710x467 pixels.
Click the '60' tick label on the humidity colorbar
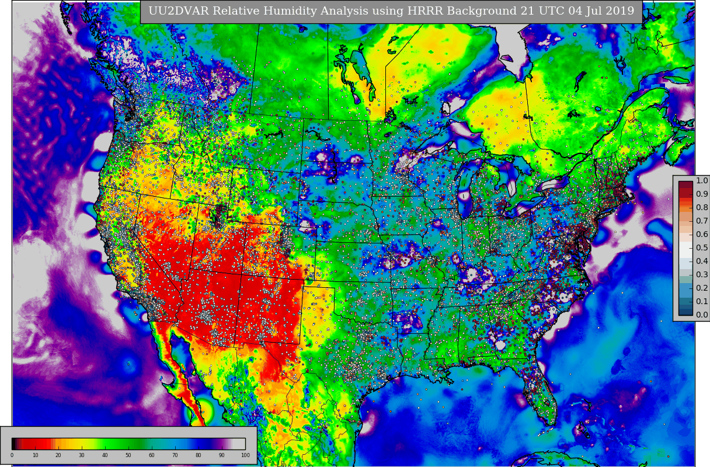pyautogui.click(x=152, y=455)
